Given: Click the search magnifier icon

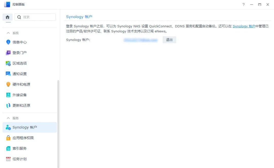Looking at the screenshot, I should tap(19, 17).
